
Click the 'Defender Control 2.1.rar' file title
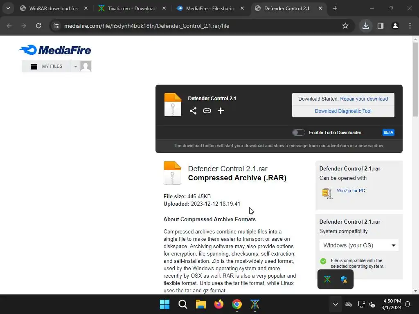click(x=228, y=169)
